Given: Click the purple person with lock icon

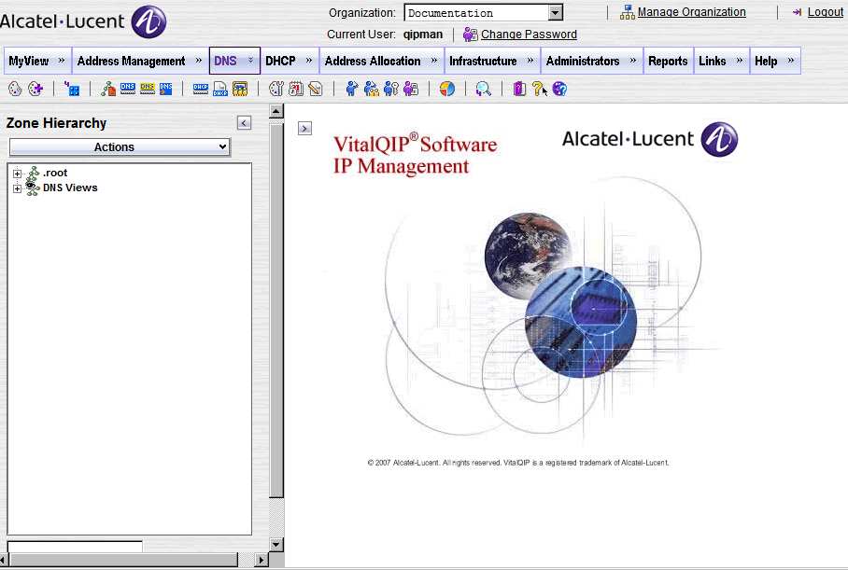Looking at the screenshot, I should [411, 89].
